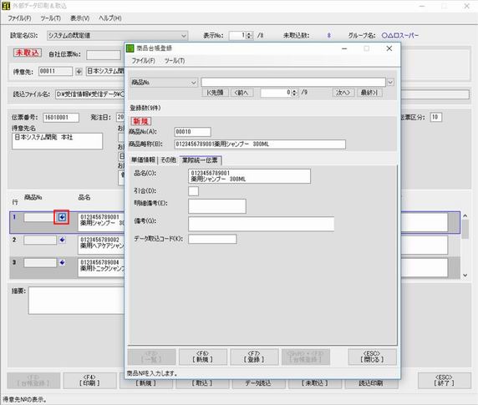
Task: Click the データ取込コード(K) input field
Action: pos(212,239)
